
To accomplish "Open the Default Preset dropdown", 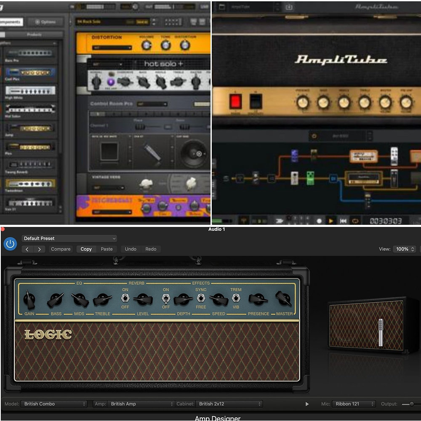I will click(x=69, y=238).
